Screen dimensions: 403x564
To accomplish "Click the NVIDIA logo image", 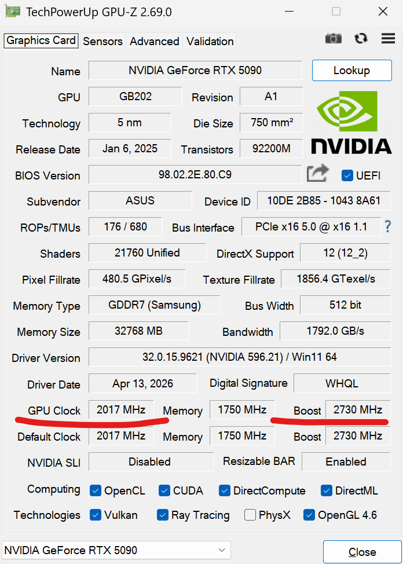I will point(351,122).
